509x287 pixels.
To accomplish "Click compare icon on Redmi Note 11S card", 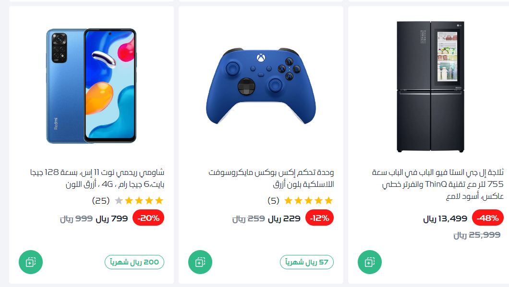I will pos(31,262).
